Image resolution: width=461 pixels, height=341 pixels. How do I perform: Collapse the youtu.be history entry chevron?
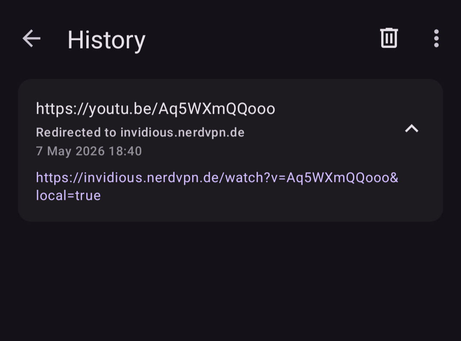pyautogui.click(x=411, y=128)
